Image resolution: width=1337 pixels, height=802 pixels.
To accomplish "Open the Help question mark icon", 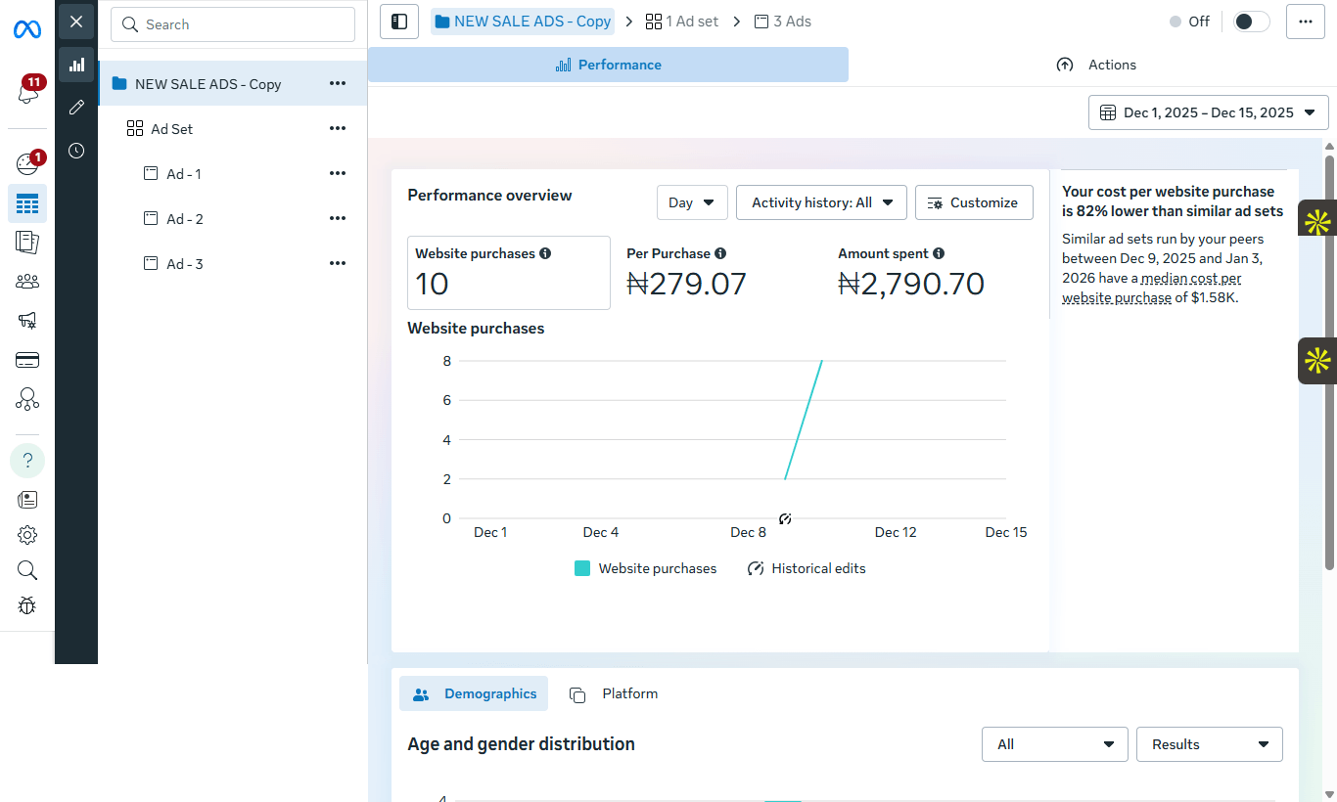I will click(27, 461).
